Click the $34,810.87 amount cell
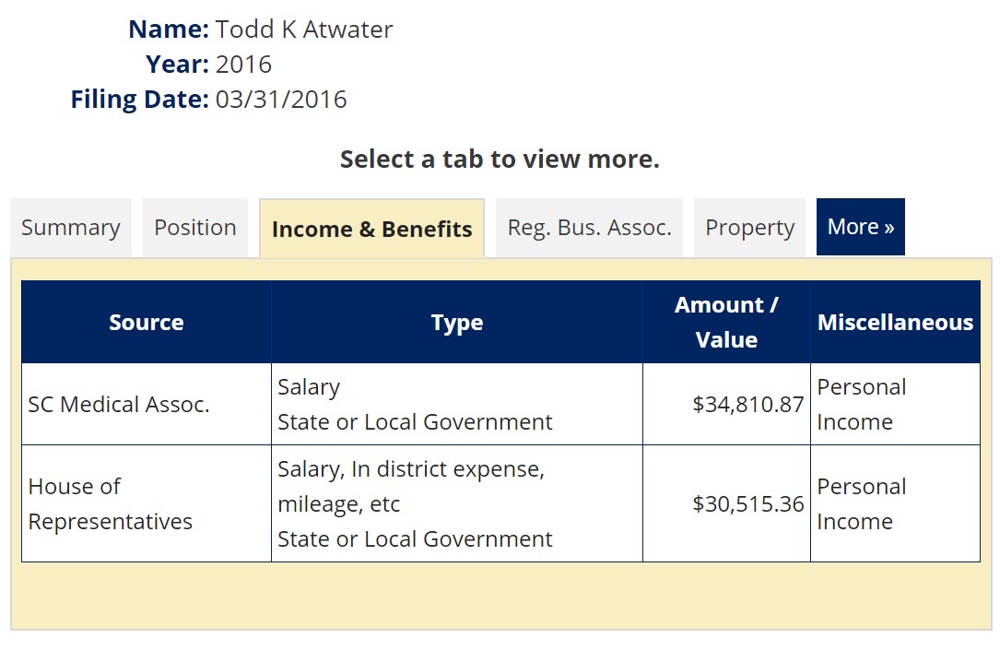Screen dimensions: 1000x650 pos(748,405)
